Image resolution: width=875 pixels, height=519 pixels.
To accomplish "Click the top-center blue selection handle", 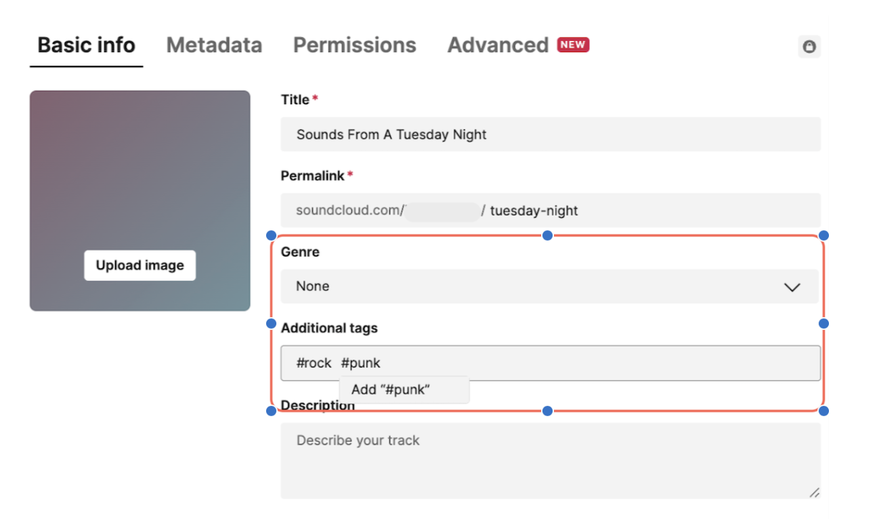I will coord(547,235).
